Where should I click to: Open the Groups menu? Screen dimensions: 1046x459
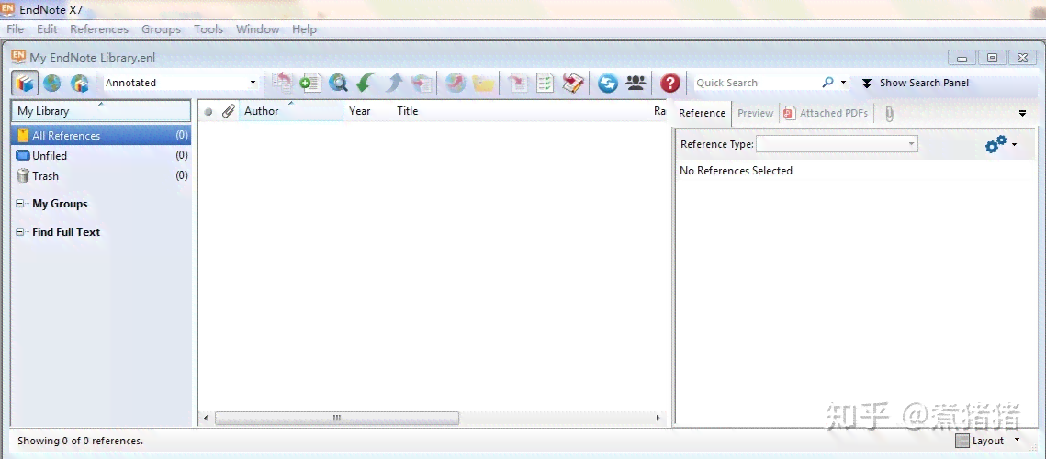click(161, 29)
